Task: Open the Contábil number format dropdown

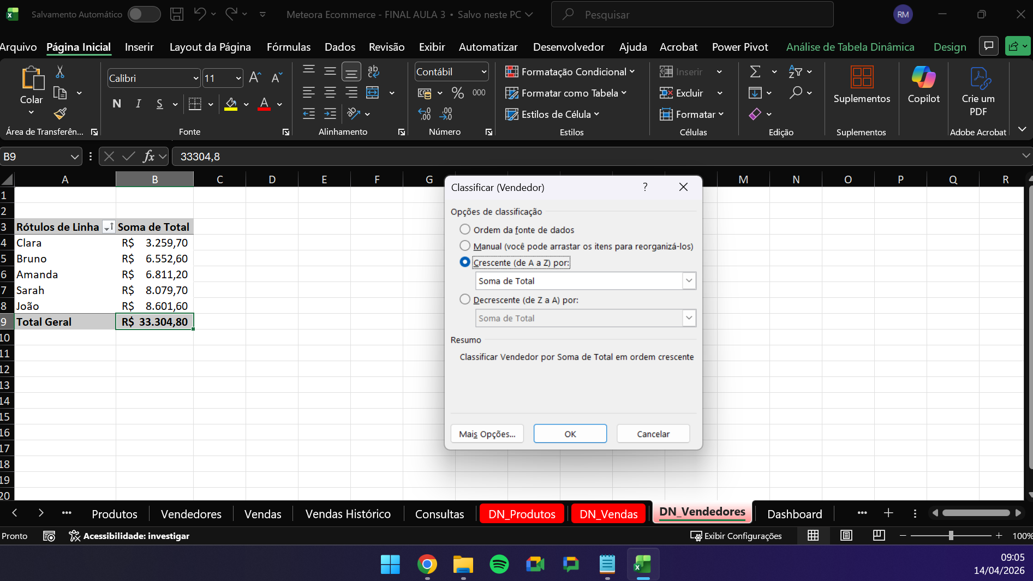Action: [x=483, y=72]
